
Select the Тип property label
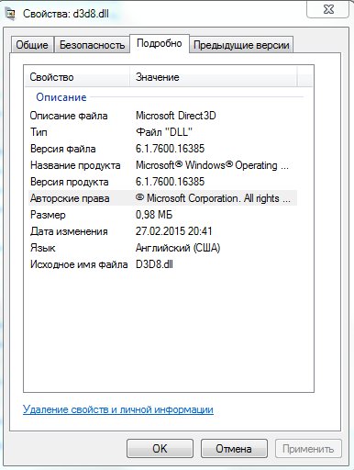pyautogui.click(x=39, y=132)
